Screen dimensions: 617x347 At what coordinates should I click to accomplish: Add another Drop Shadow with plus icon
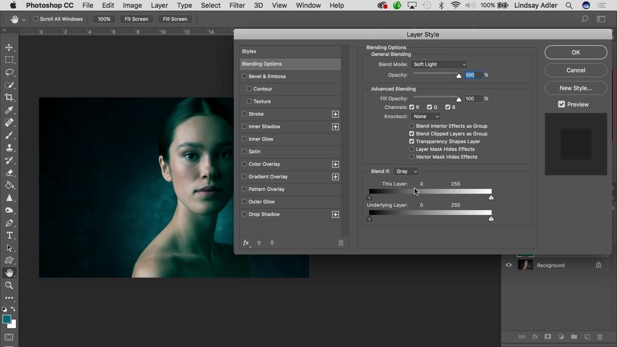tap(335, 214)
